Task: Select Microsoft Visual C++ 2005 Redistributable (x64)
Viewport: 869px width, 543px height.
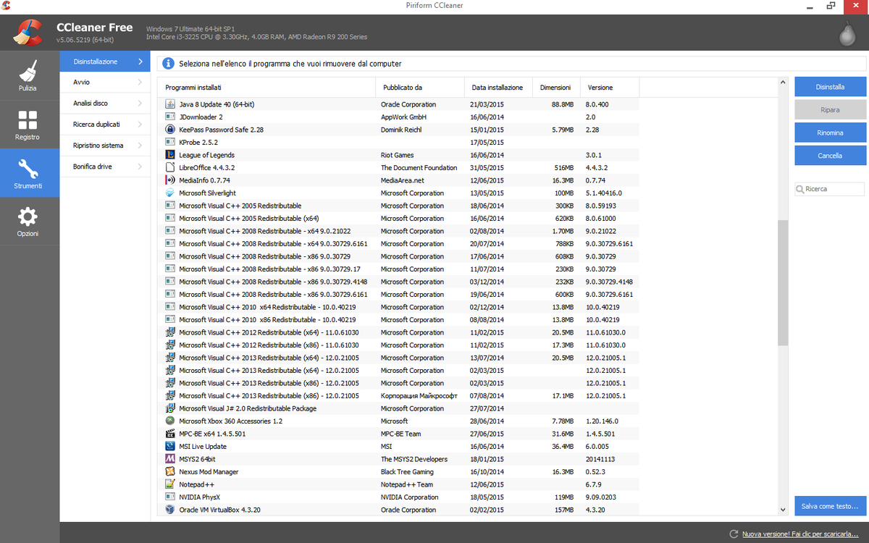Action: [x=398, y=218]
